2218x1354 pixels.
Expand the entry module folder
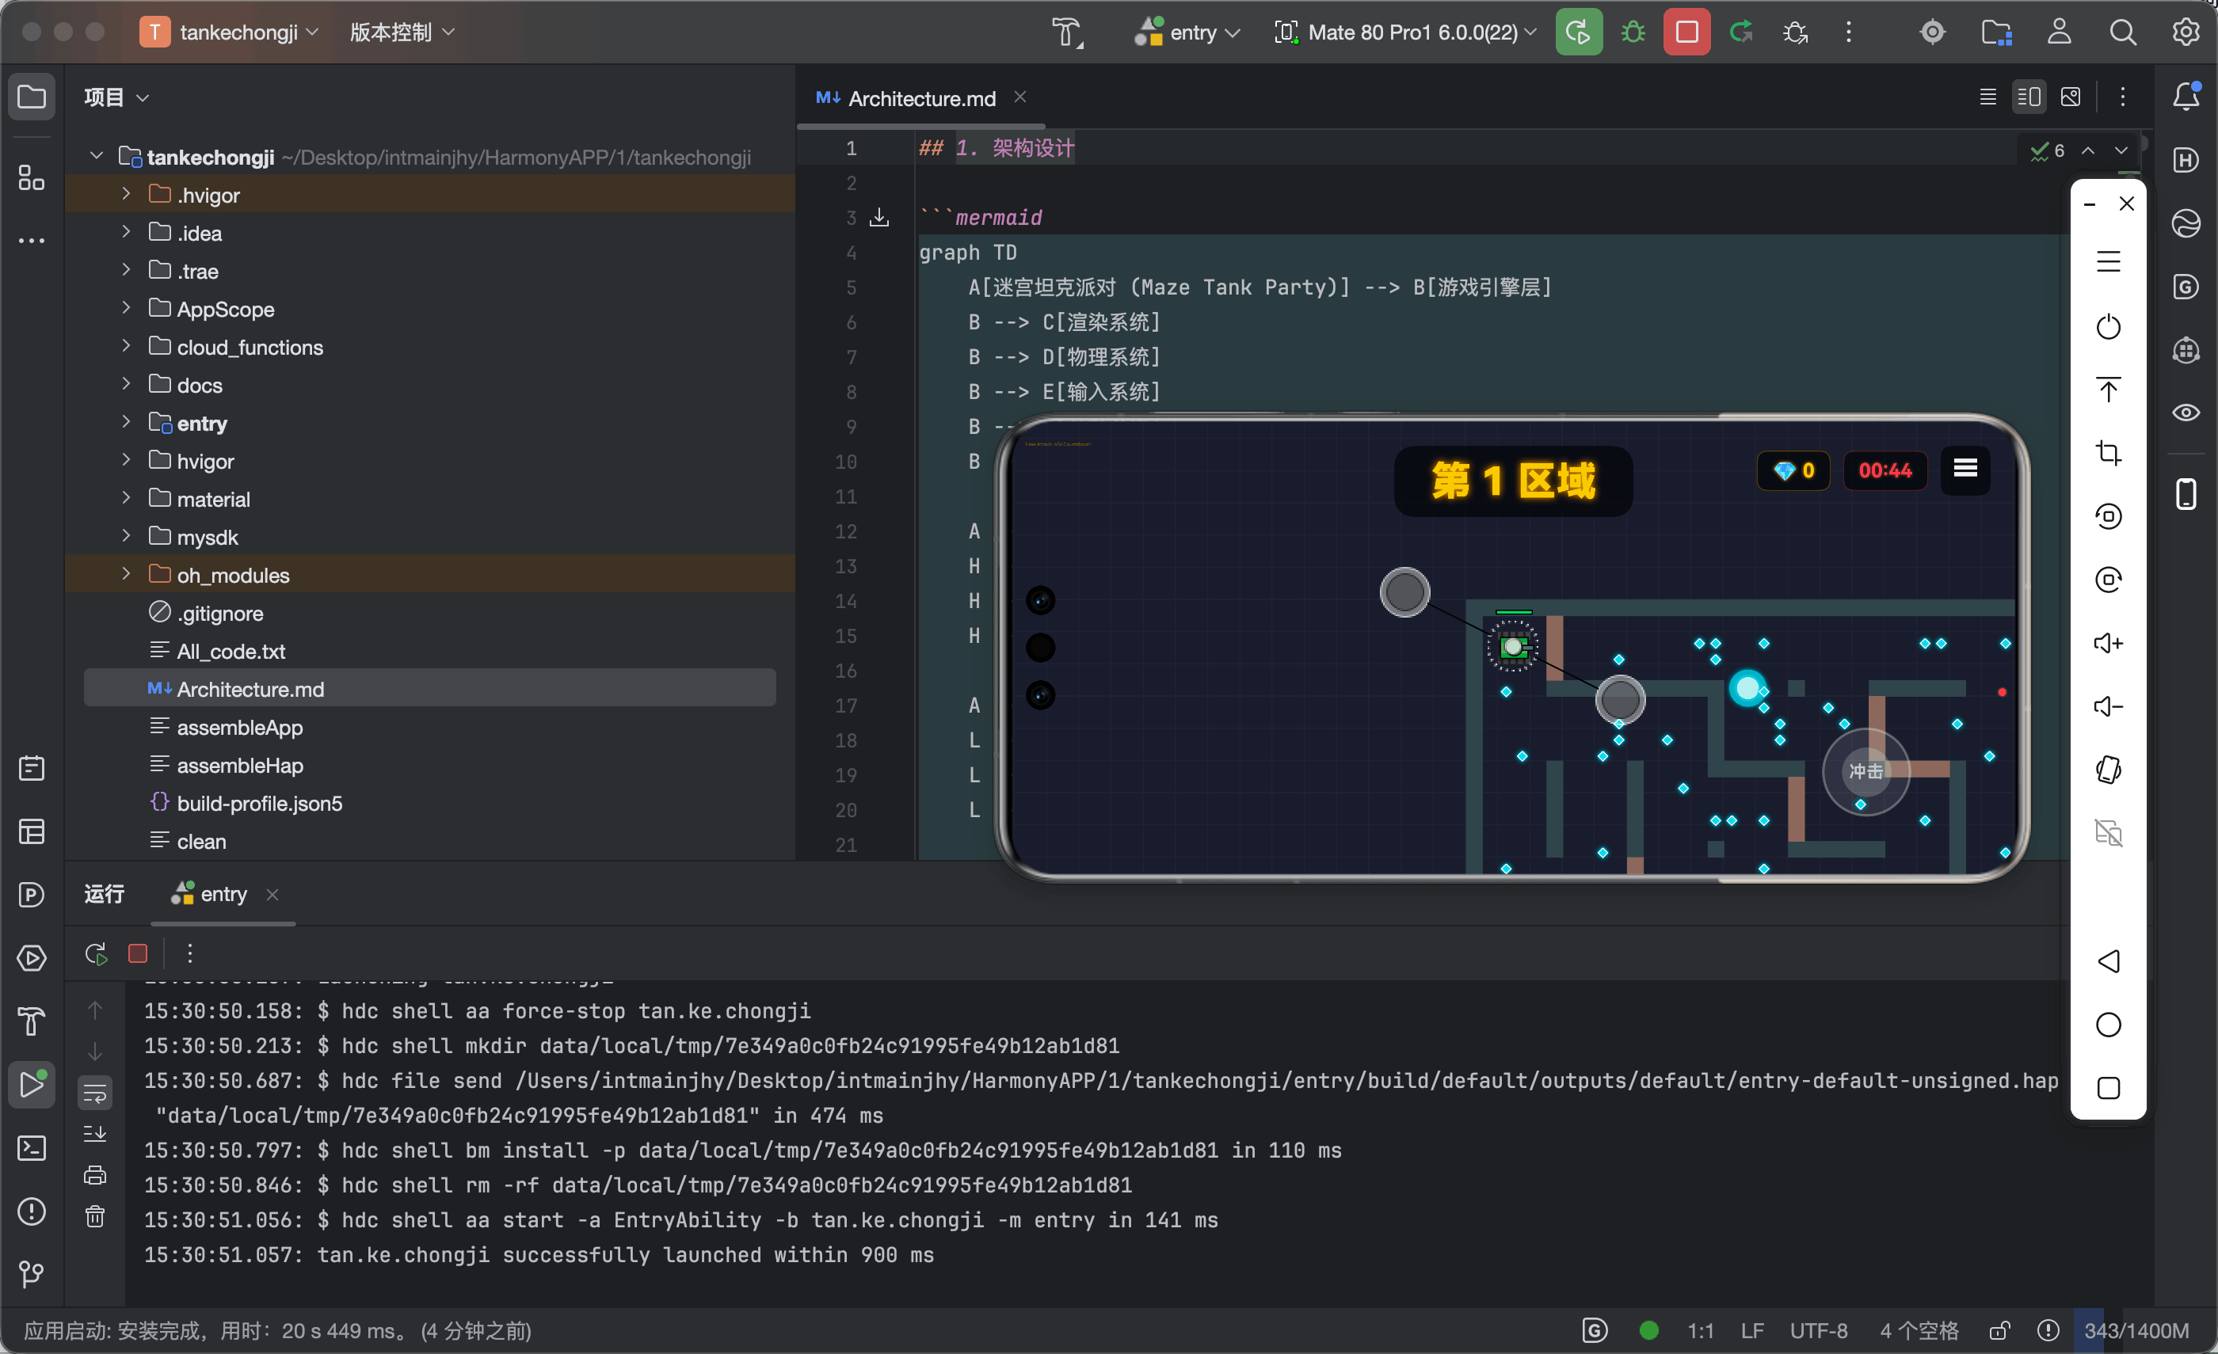click(126, 422)
